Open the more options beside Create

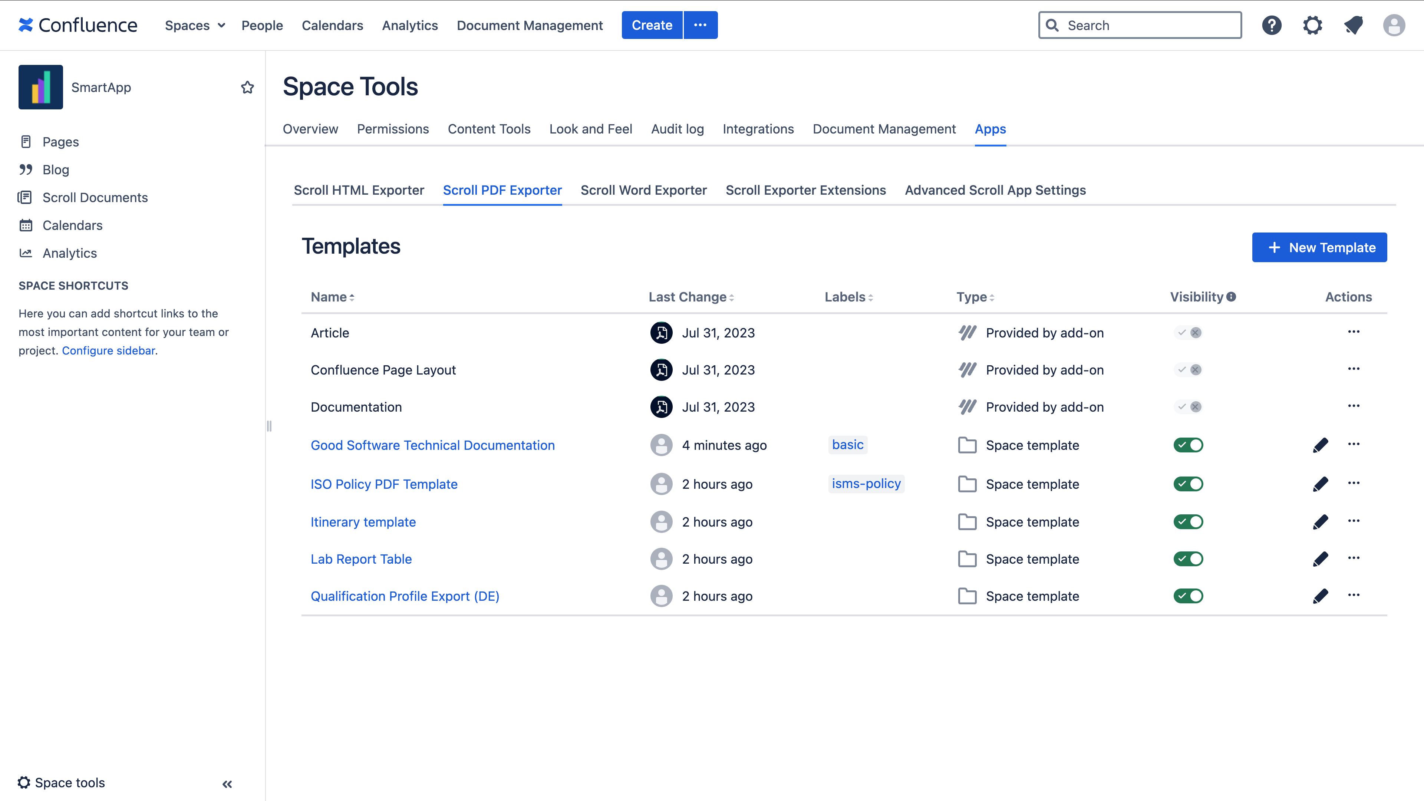(x=700, y=26)
